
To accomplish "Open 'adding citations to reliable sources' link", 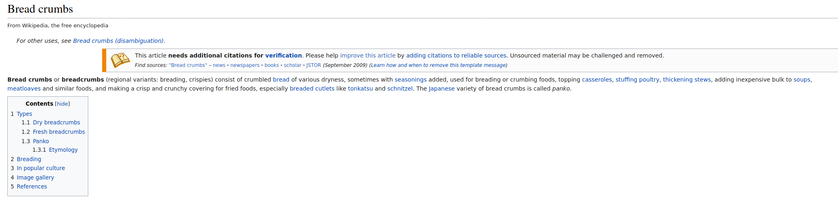I will [x=456, y=55].
